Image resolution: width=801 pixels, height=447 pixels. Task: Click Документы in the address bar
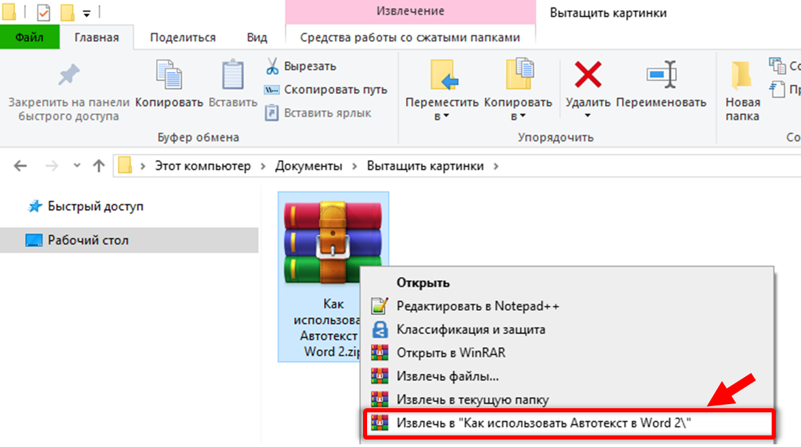(309, 166)
